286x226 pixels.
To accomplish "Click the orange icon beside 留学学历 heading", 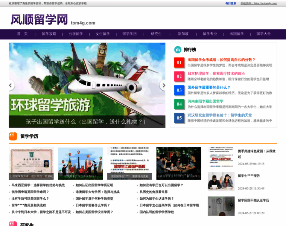I will click(13, 136).
